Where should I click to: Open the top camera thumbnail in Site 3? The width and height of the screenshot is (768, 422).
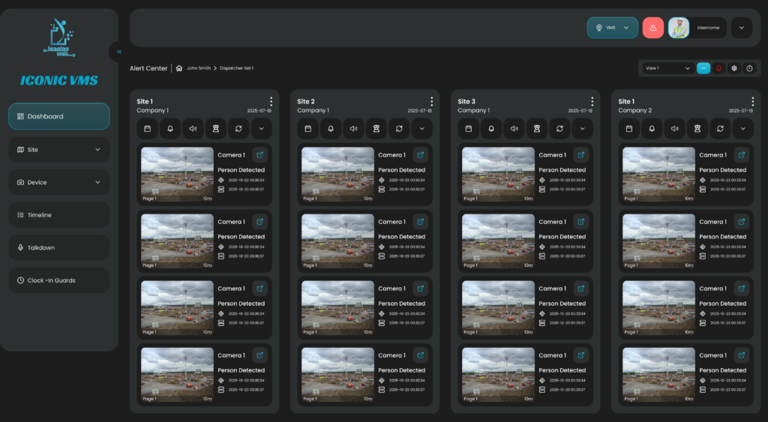pyautogui.click(x=496, y=174)
